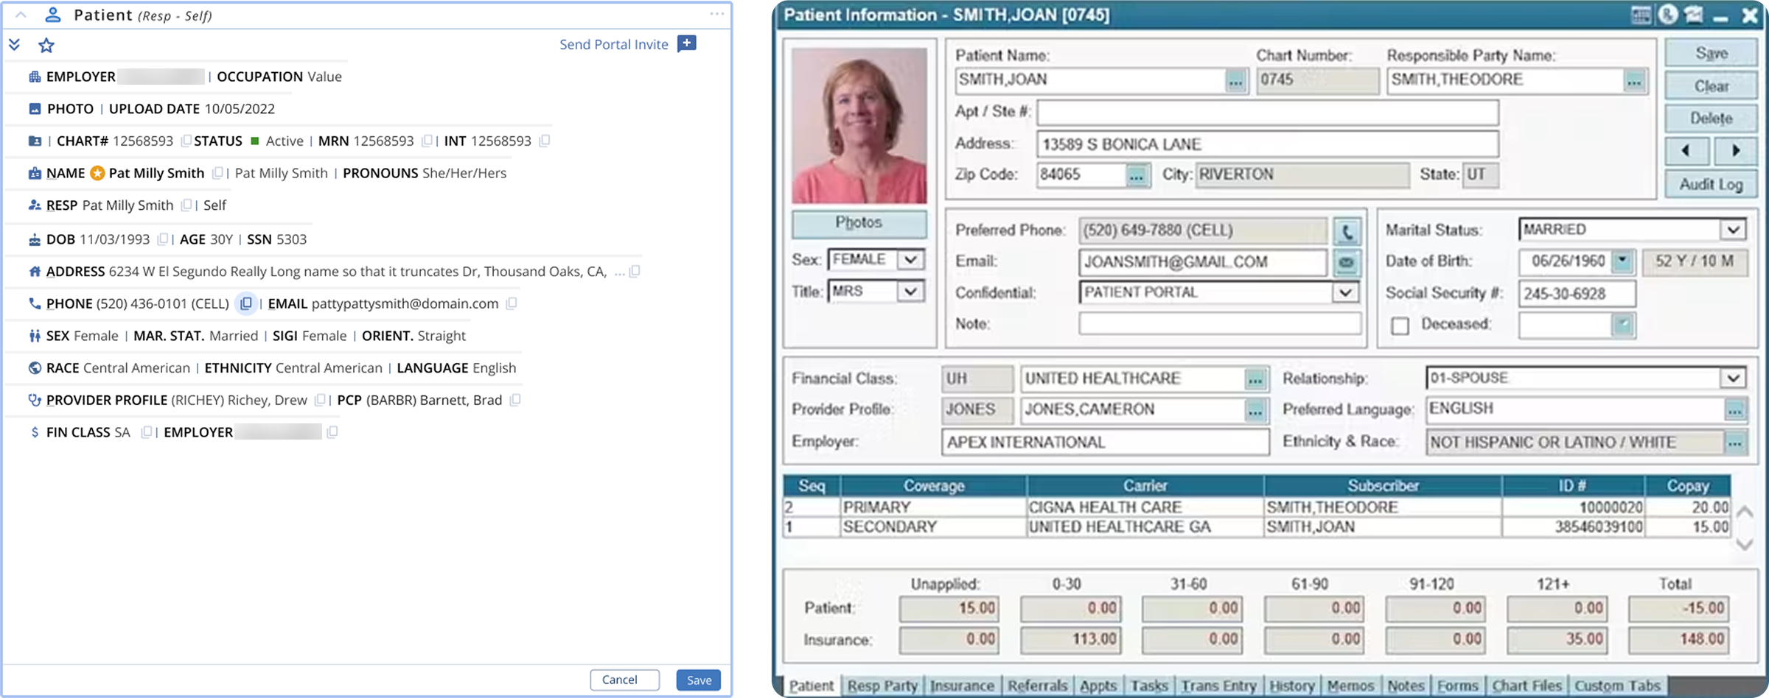
Task: Copy the email pattypattysmith@domain.com
Action: [511, 303]
